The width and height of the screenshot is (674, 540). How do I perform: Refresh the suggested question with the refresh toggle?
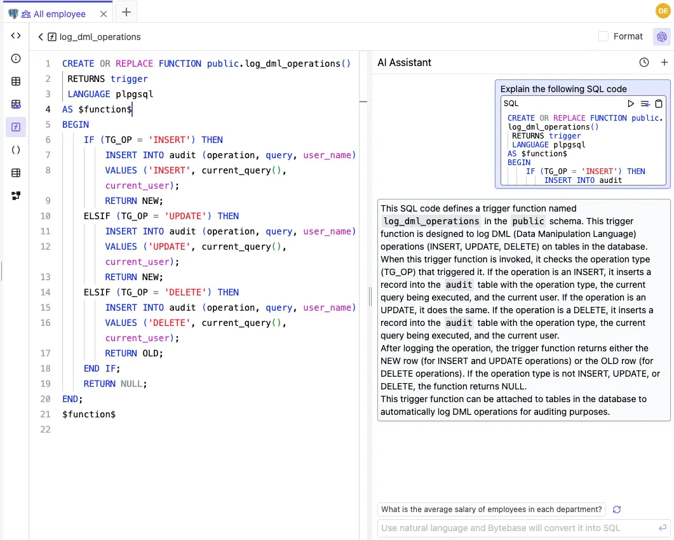616,510
